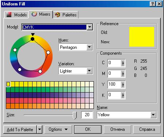Select the white handle on purple wheel segment
164x137 pixels.
click(x=20, y=70)
